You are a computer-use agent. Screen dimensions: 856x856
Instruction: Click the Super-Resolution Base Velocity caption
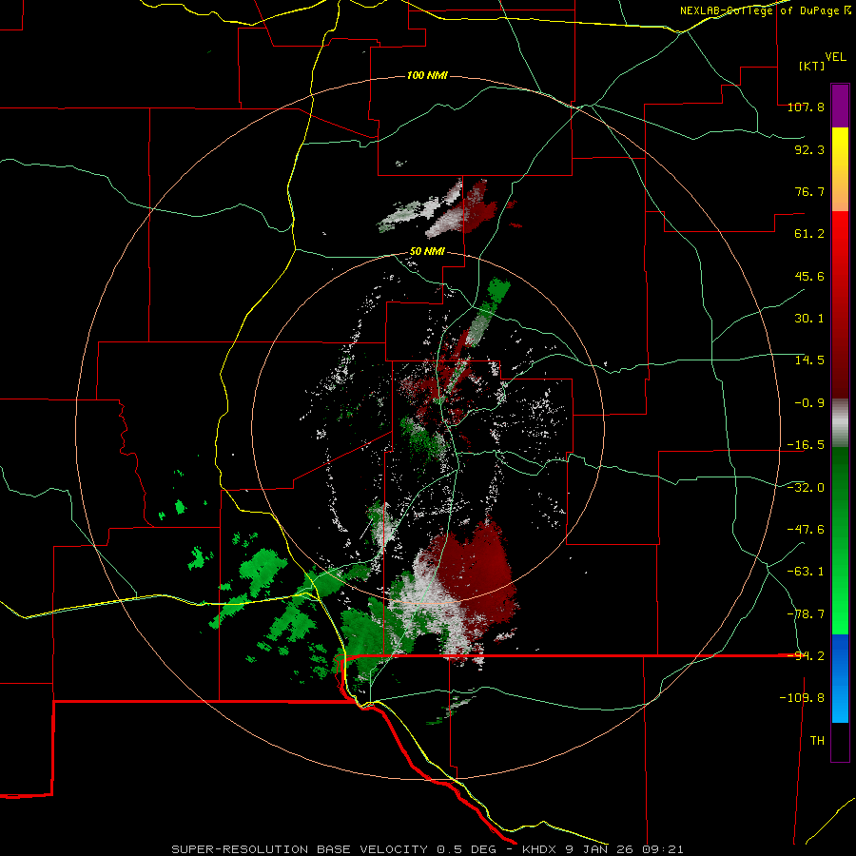427,849
